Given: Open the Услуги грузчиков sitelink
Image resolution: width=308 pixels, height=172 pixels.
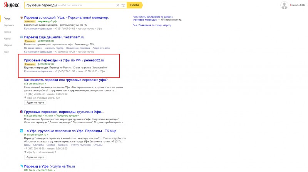Looking at the screenshot, I should (81, 145).
